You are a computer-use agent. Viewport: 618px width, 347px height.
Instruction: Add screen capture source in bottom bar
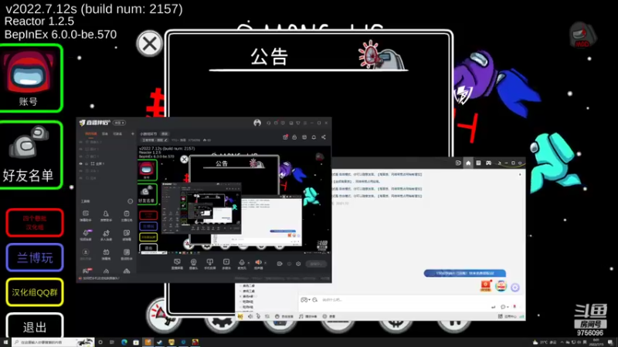(x=177, y=264)
